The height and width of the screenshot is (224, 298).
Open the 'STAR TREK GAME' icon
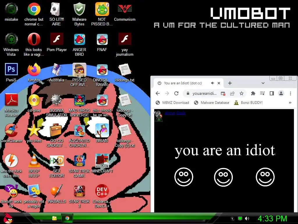coord(79,161)
